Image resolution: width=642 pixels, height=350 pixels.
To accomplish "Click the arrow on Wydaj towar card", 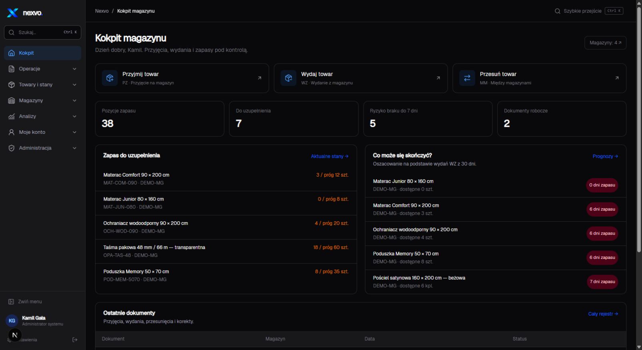I will coord(438,78).
